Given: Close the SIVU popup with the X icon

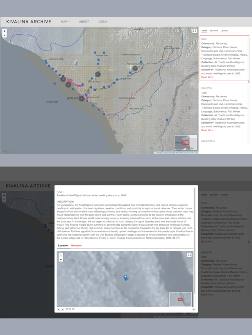Looking at the screenshot, I should tap(193, 309).
